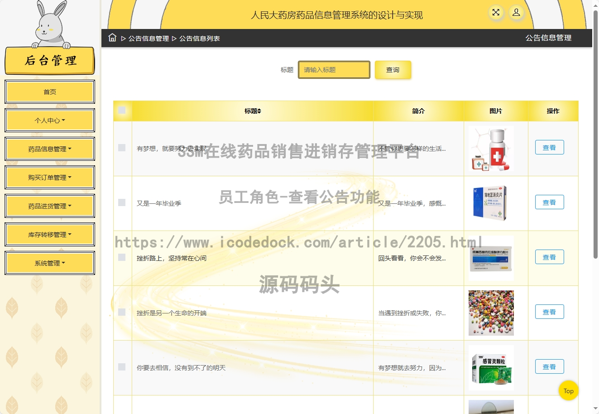Go to 首页 in the sidebar
This screenshot has width=599, height=414.
tap(50, 92)
